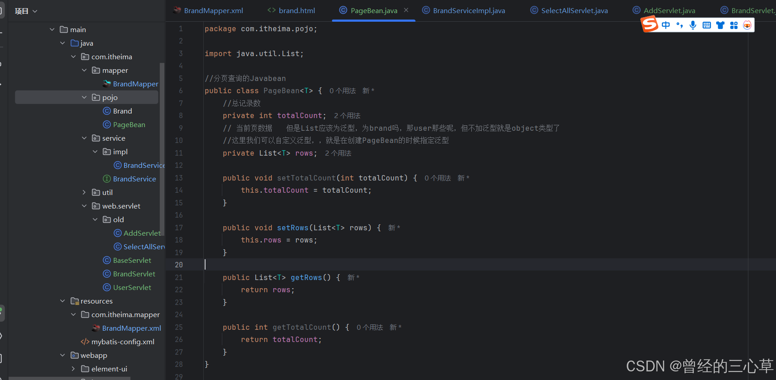Select BrandServiceImpl class in the impl package

point(144,165)
